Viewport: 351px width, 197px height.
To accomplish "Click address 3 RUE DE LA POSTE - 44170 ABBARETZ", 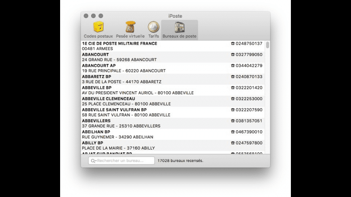I will tap(121, 82).
